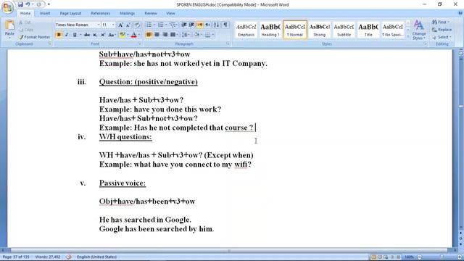Click the horizontal scrollbar thumb
Screen dimensions: 464x261
coord(229,251)
